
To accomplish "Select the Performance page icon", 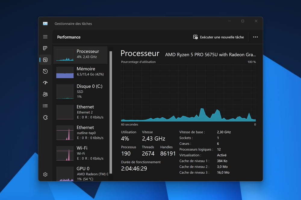I will coord(45,60).
